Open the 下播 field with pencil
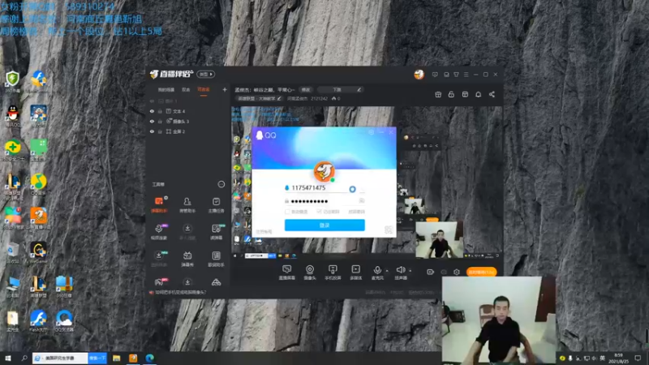Viewport: 649px width, 365px height. click(x=341, y=89)
